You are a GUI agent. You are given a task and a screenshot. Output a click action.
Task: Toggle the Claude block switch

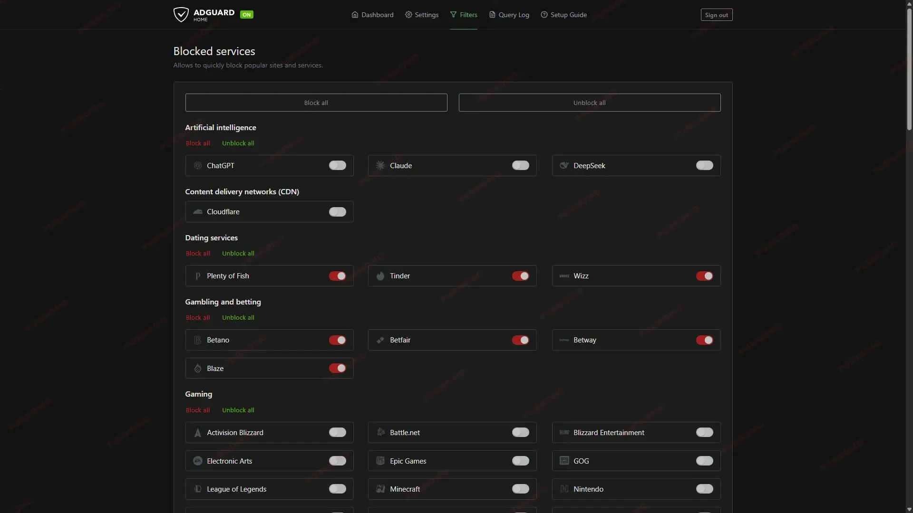[x=521, y=165]
